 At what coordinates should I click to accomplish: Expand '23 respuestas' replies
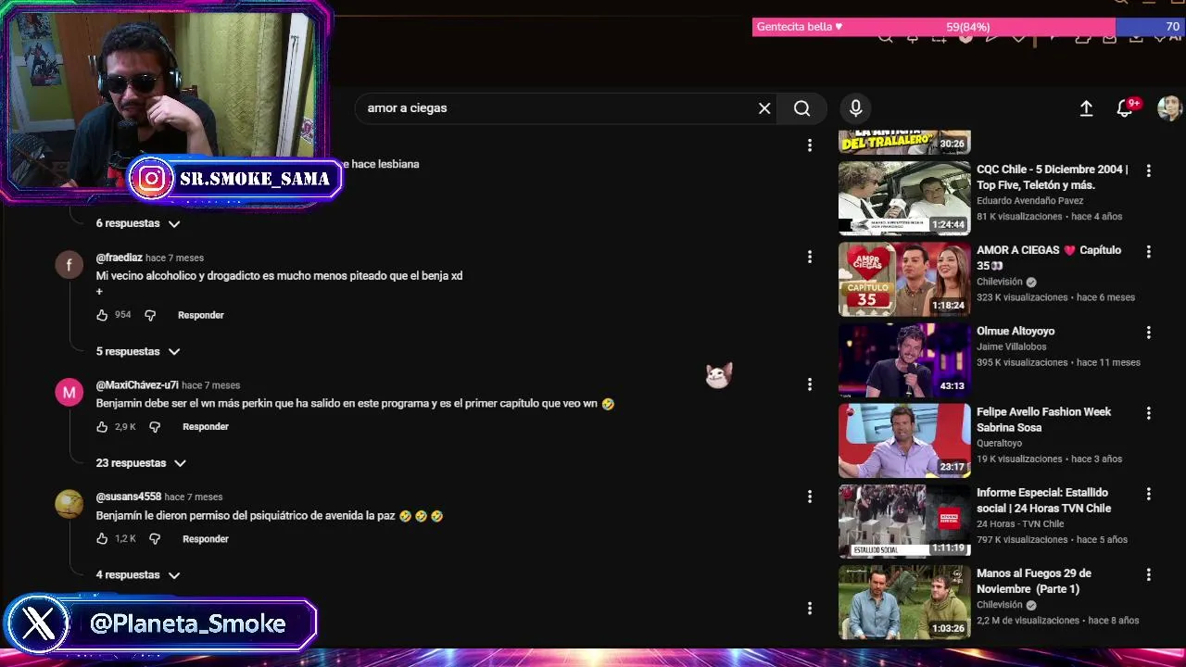(141, 463)
